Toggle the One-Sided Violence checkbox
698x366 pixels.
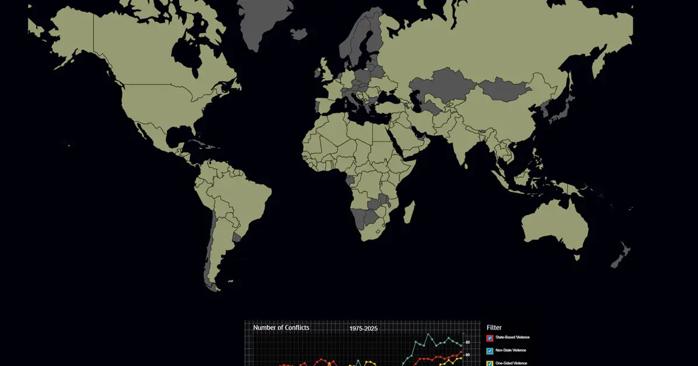pos(490,364)
